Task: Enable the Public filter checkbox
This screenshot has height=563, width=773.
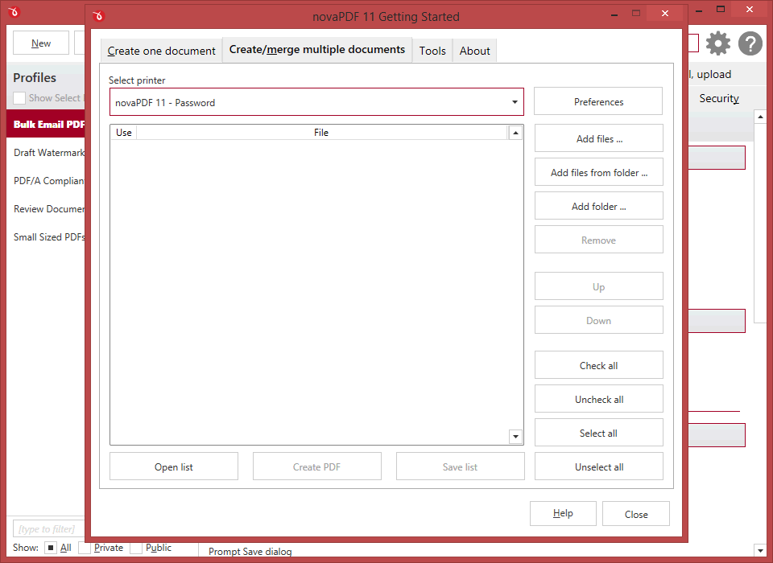Action: click(x=136, y=548)
